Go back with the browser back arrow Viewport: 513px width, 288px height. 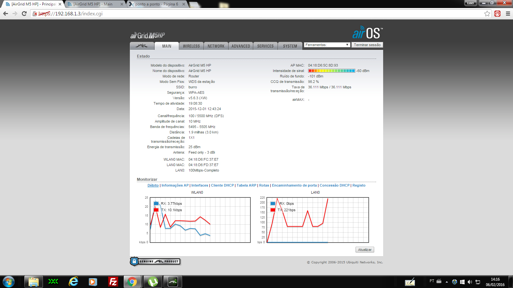(5, 13)
